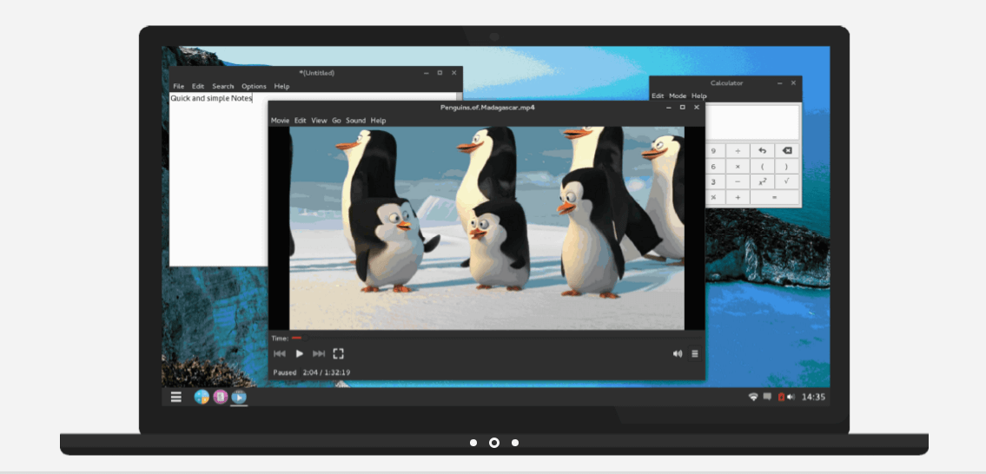Open the Options menu in text editor
Image resolution: width=986 pixels, height=474 pixels.
point(254,86)
